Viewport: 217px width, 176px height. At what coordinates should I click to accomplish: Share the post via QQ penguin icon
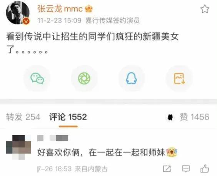click(x=131, y=78)
